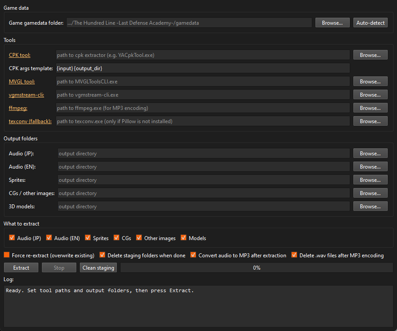The width and height of the screenshot is (397, 331).
Task: Uncheck the Sprites extract checkbox
Action: (x=88, y=237)
